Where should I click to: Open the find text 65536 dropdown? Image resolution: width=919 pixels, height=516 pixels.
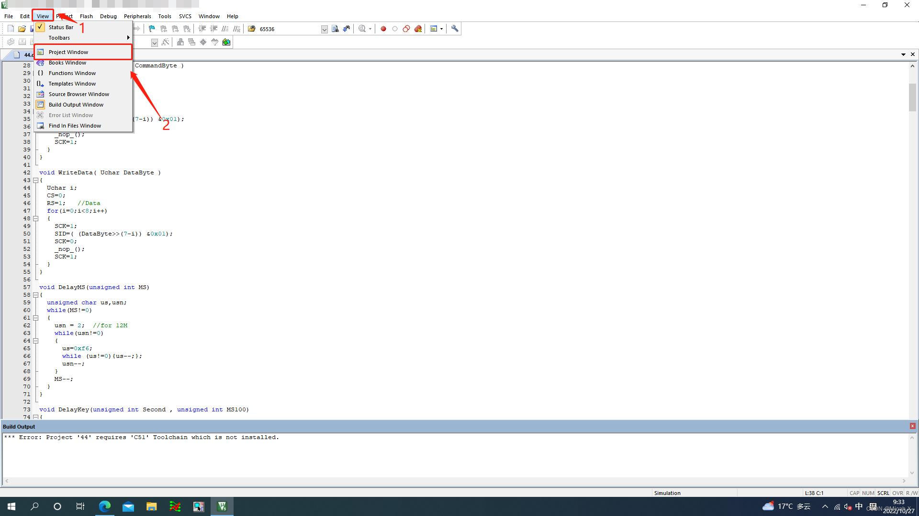click(x=324, y=29)
